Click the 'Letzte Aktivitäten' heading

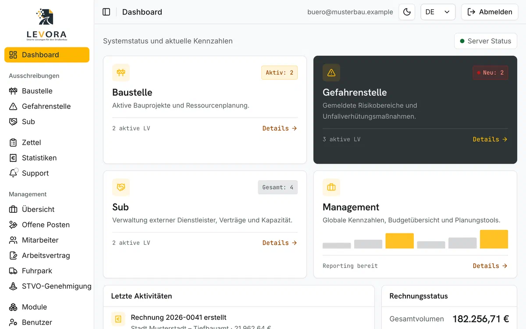pos(142,296)
